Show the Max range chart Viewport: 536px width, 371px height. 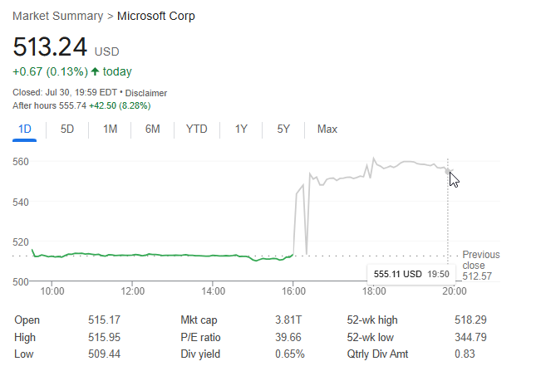(327, 129)
